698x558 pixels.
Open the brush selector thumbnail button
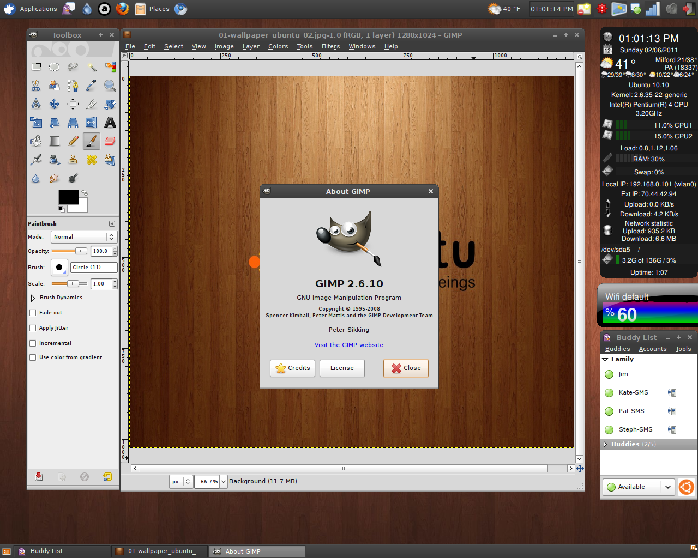pyautogui.click(x=59, y=268)
